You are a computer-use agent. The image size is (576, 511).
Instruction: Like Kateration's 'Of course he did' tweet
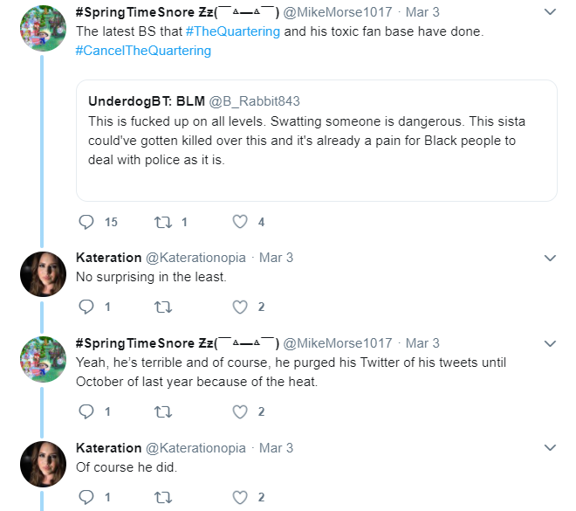pos(240,497)
